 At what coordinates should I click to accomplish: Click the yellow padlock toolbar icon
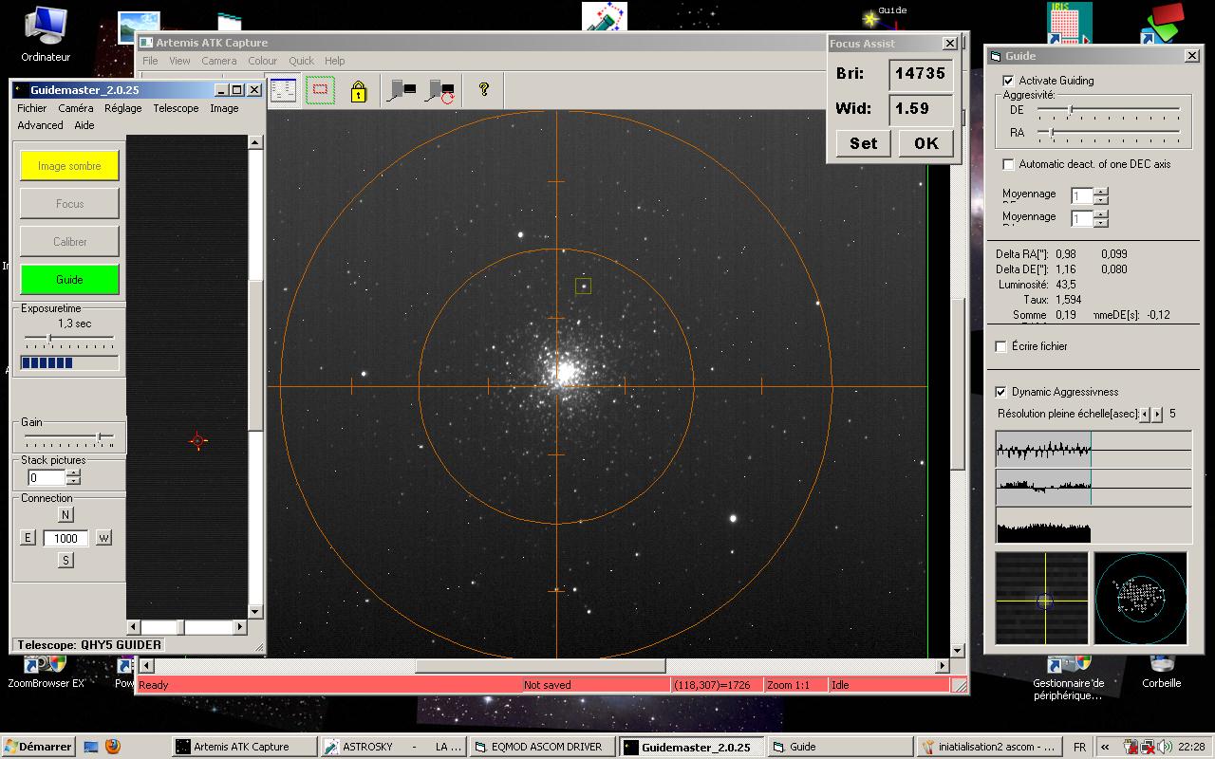point(358,91)
